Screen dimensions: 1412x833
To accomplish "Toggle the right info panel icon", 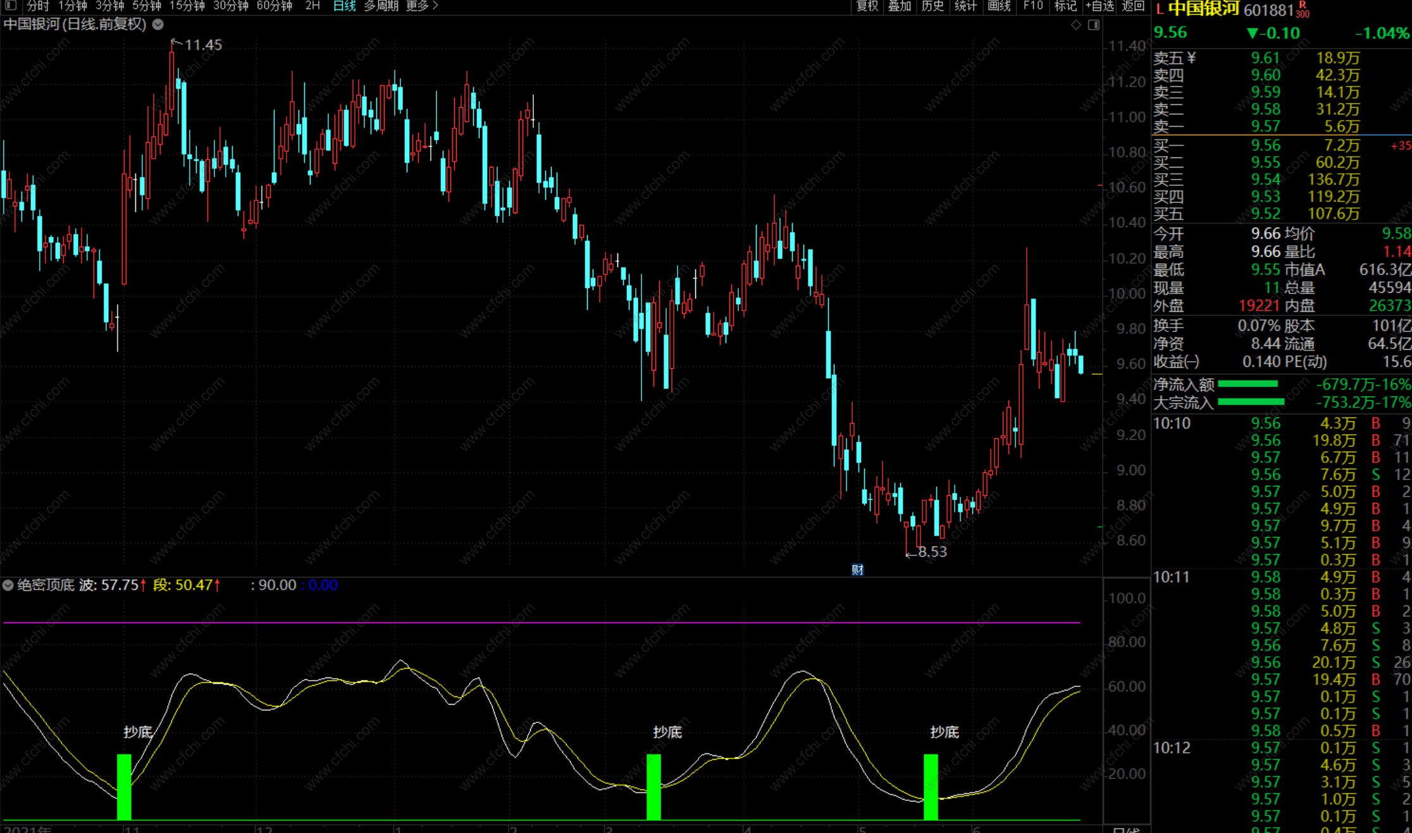I will point(1094,25).
